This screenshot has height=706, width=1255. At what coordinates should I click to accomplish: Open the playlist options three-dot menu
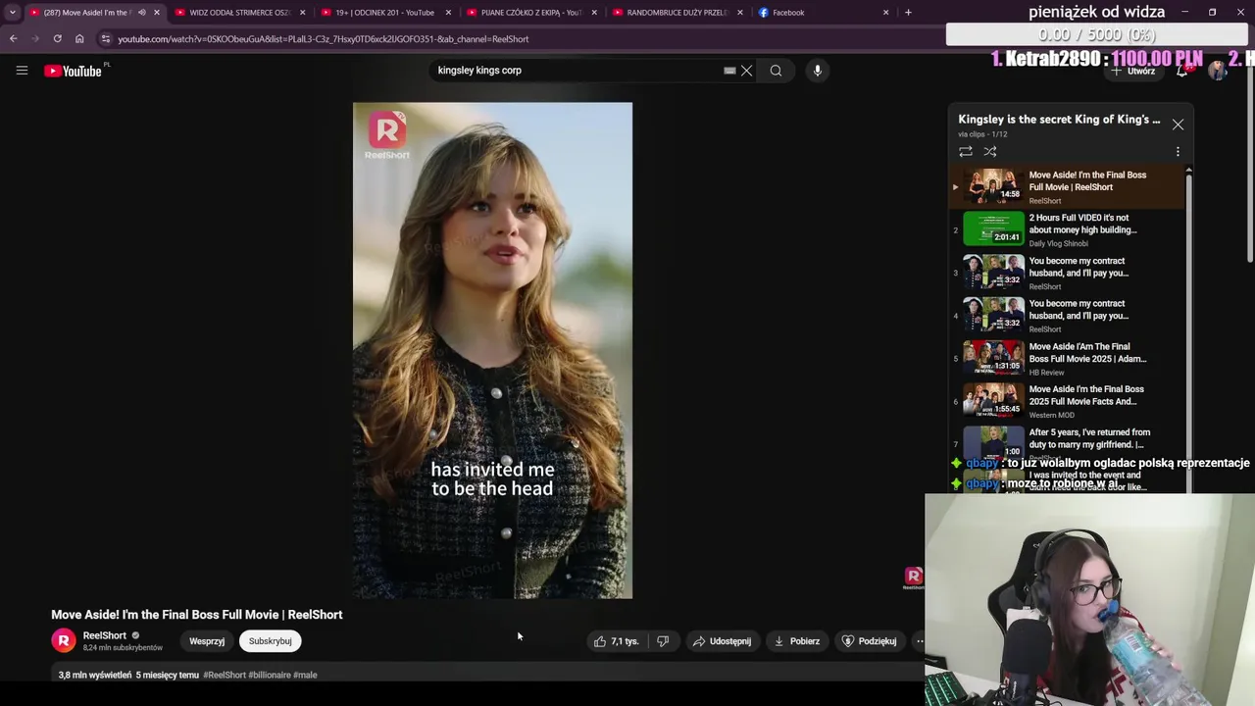coord(1178,152)
